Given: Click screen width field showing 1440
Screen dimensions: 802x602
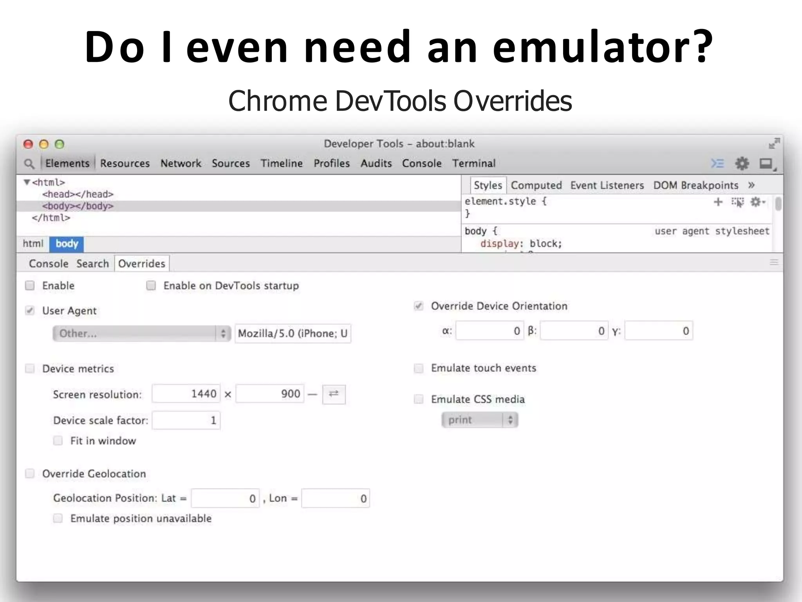Looking at the screenshot, I should [186, 393].
